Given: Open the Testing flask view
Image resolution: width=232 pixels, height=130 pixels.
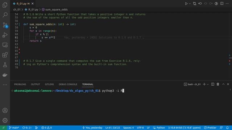Looking at the screenshot, I should (5, 65).
